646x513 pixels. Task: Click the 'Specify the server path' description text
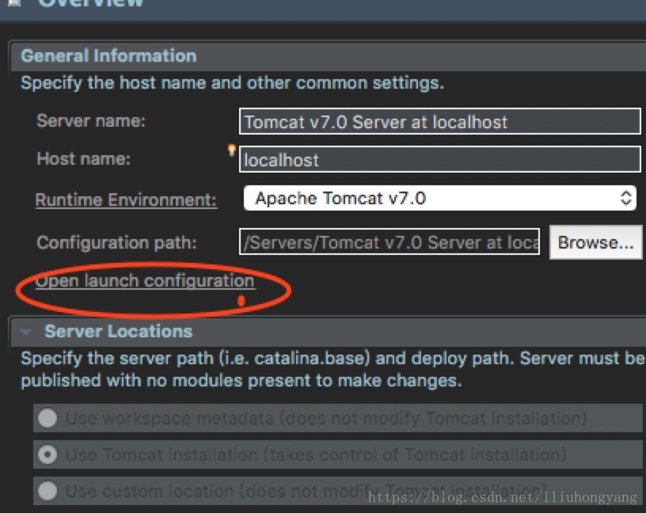click(332, 369)
